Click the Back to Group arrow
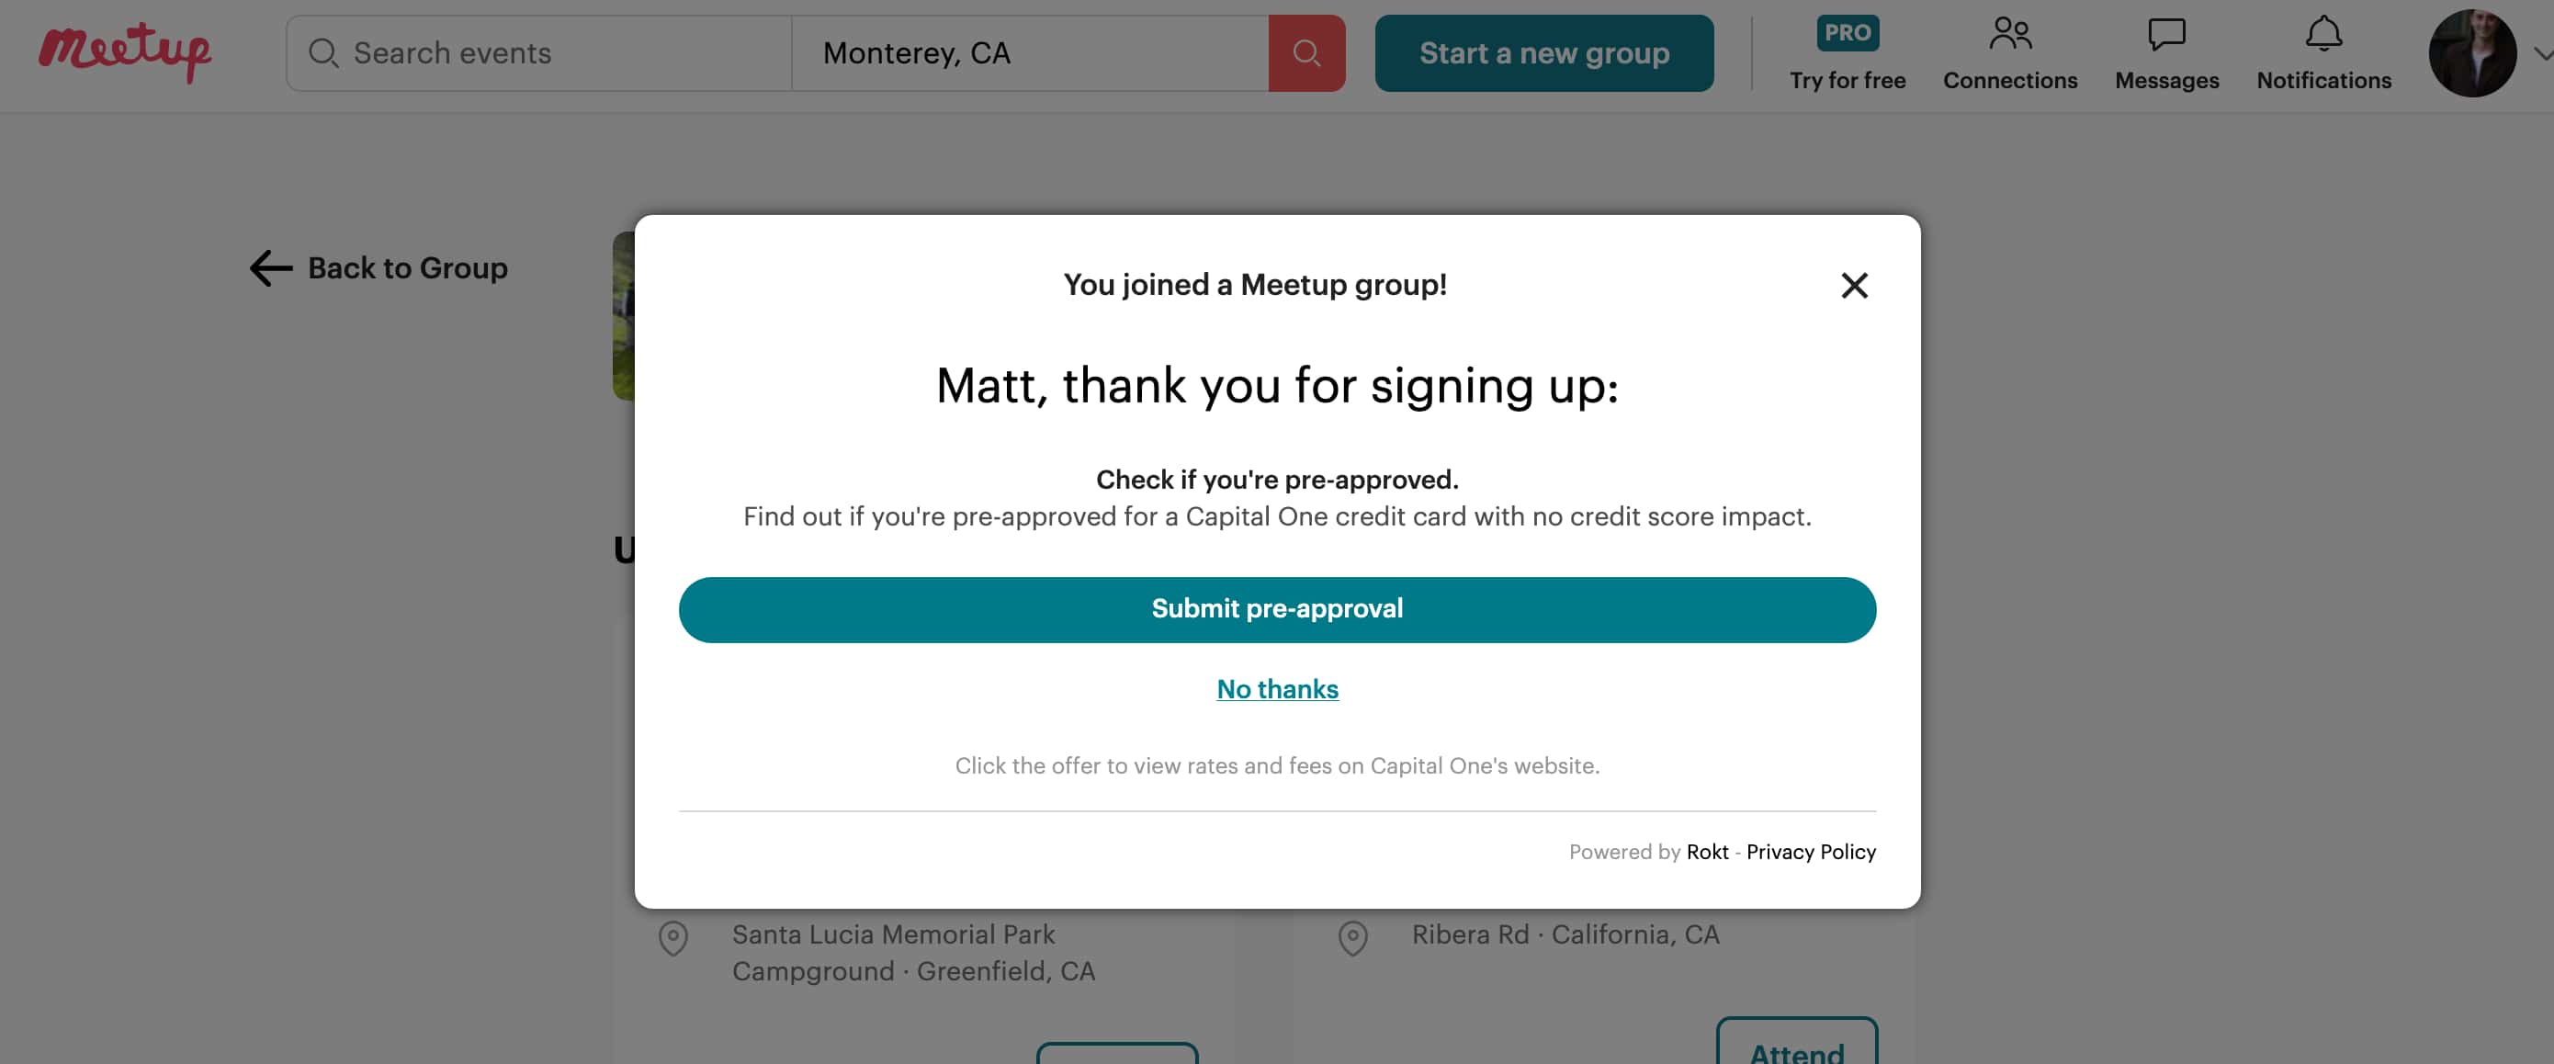 (x=271, y=267)
